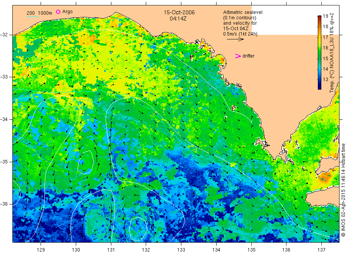Click the '(0.1m contours)' caption line
Viewport: 348px width, 255px height.
click(239, 18)
